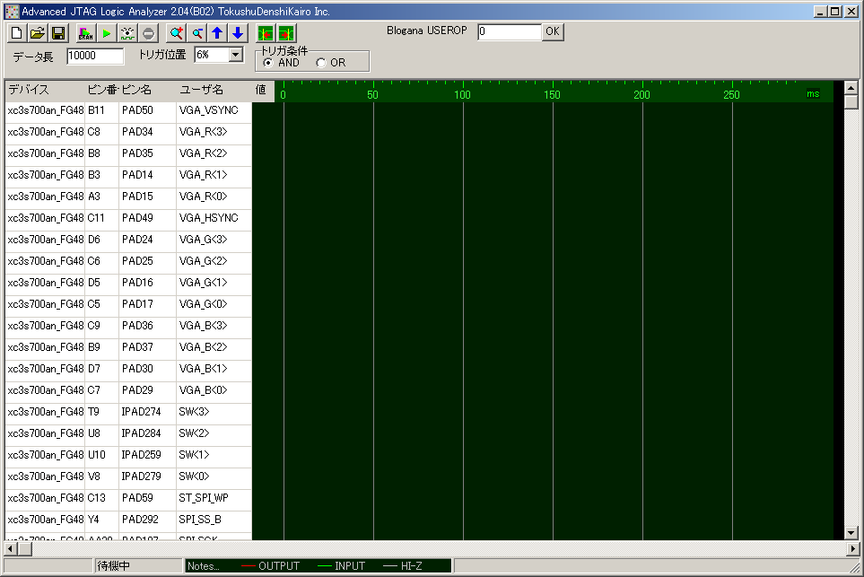This screenshot has width=864, height=577.
Task: Click the New file icon
Action: coord(17,33)
